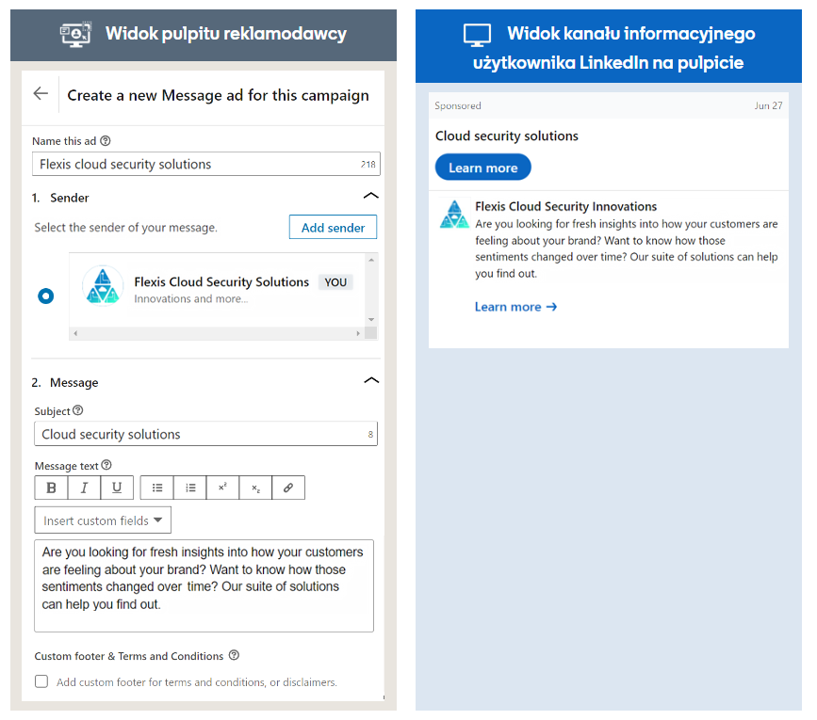Click the Add sender button

point(333,227)
